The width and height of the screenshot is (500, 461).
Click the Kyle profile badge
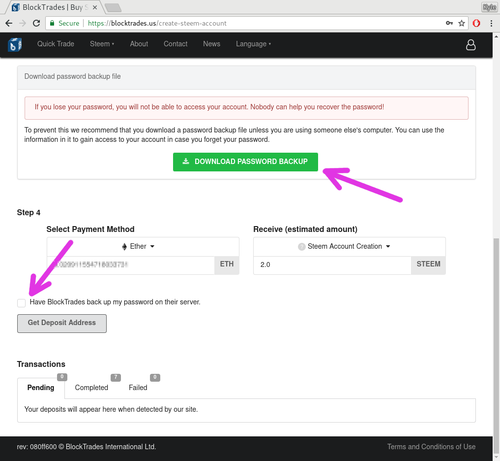489,7
